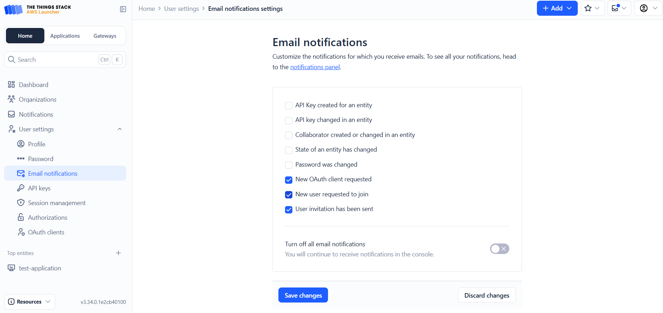Turn off all email notifications toggle
663x313 pixels.
(499, 248)
